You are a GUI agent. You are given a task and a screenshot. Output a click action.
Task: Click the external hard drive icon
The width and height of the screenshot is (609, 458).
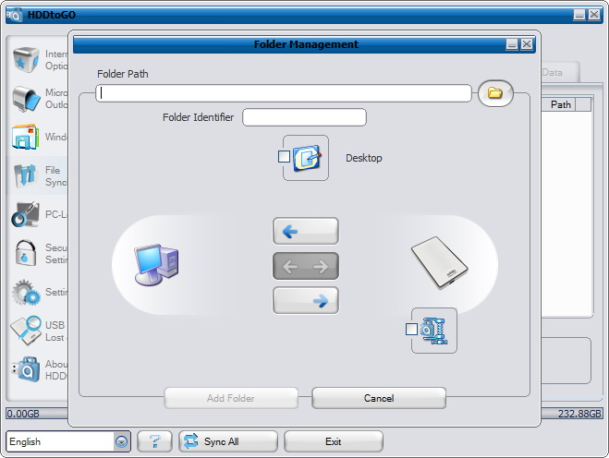click(x=440, y=263)
